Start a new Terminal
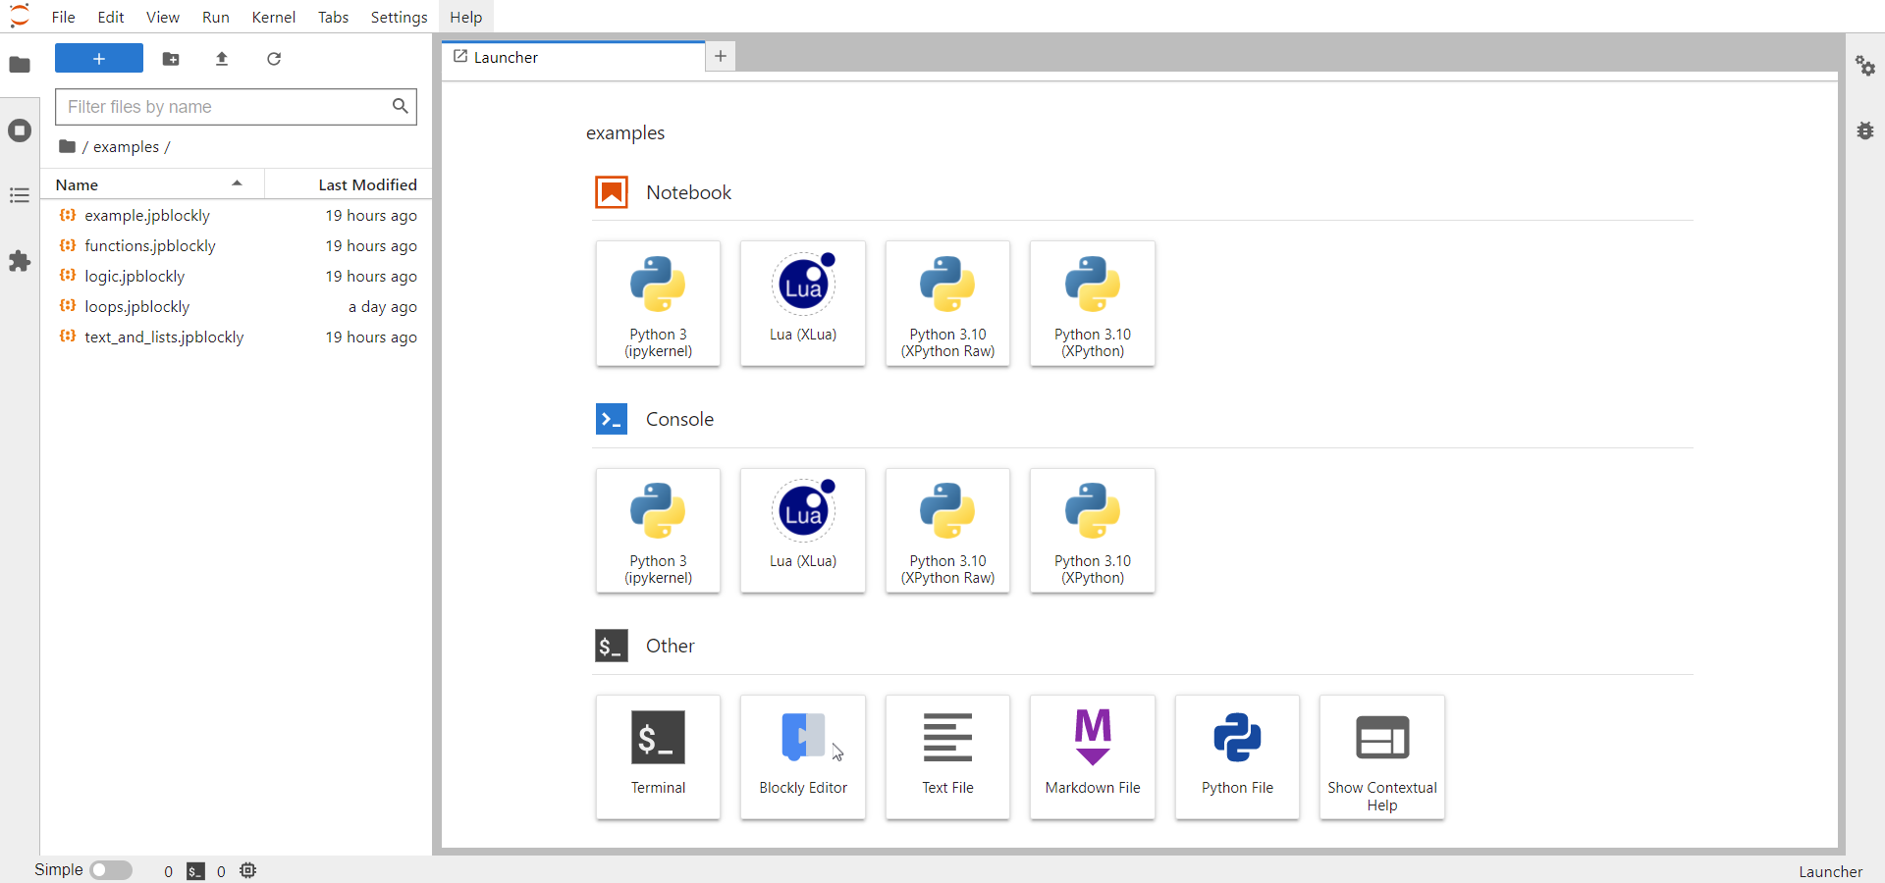This screenshot has height=883, width=1885. tap(658, 757)
